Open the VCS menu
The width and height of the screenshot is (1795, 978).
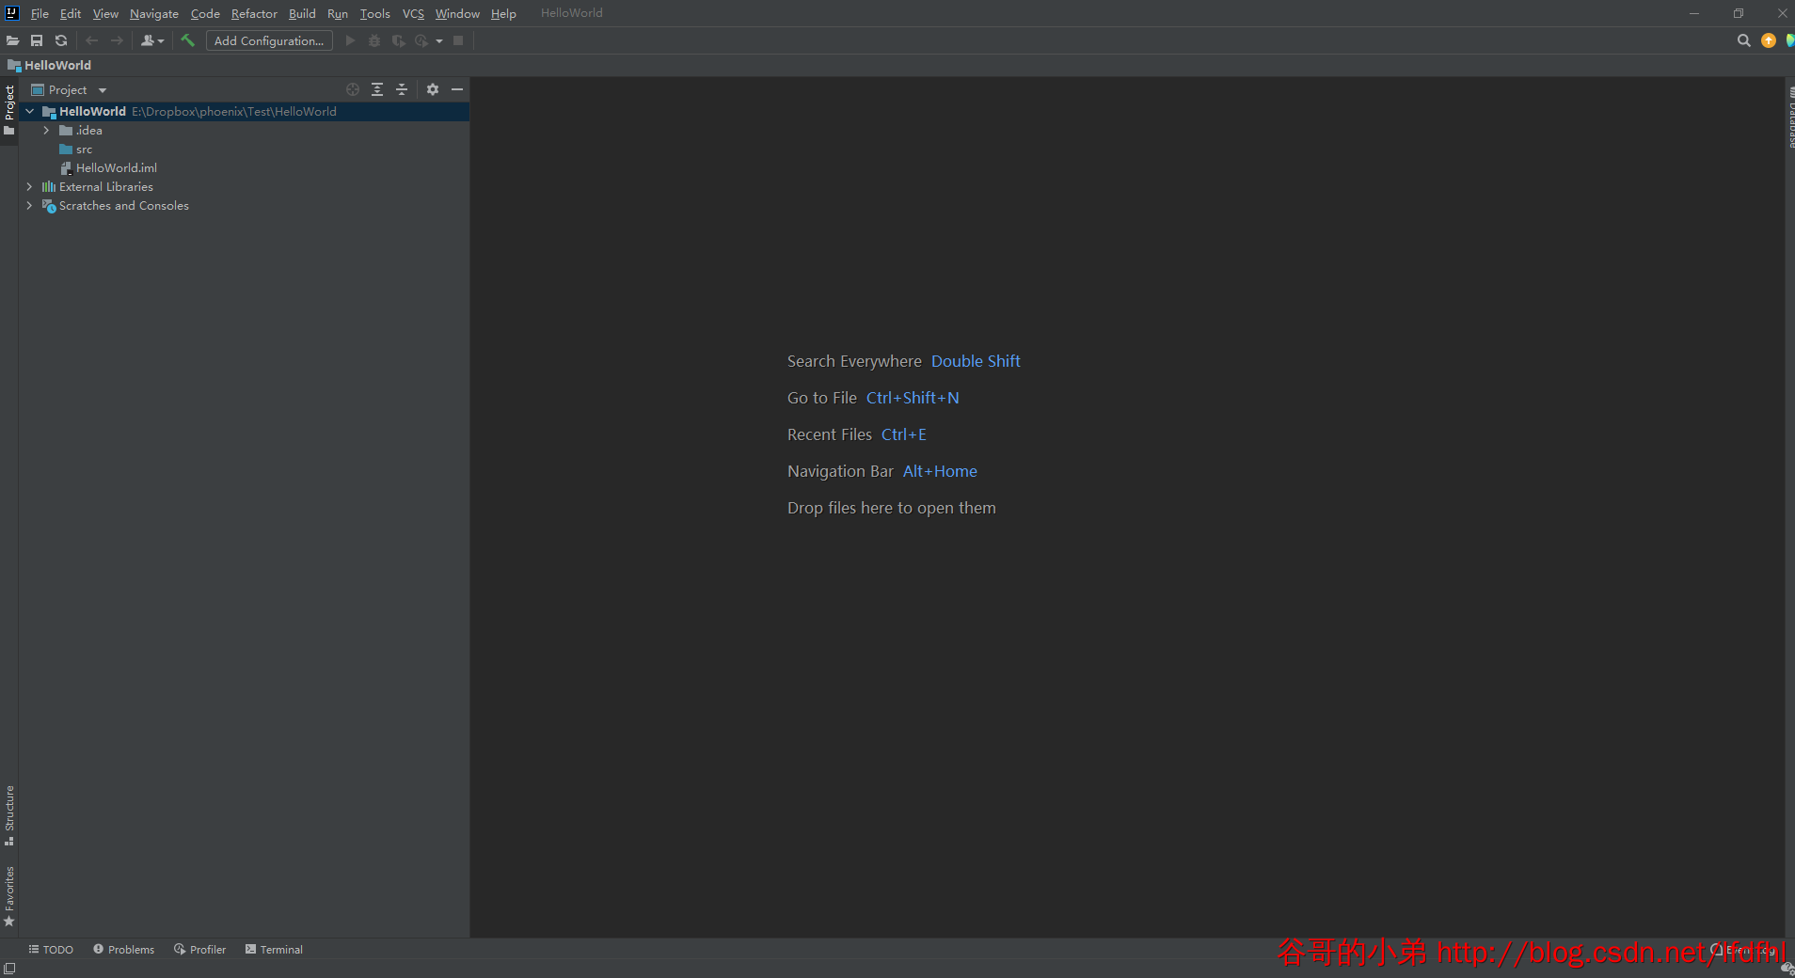(x=413, y=13)
